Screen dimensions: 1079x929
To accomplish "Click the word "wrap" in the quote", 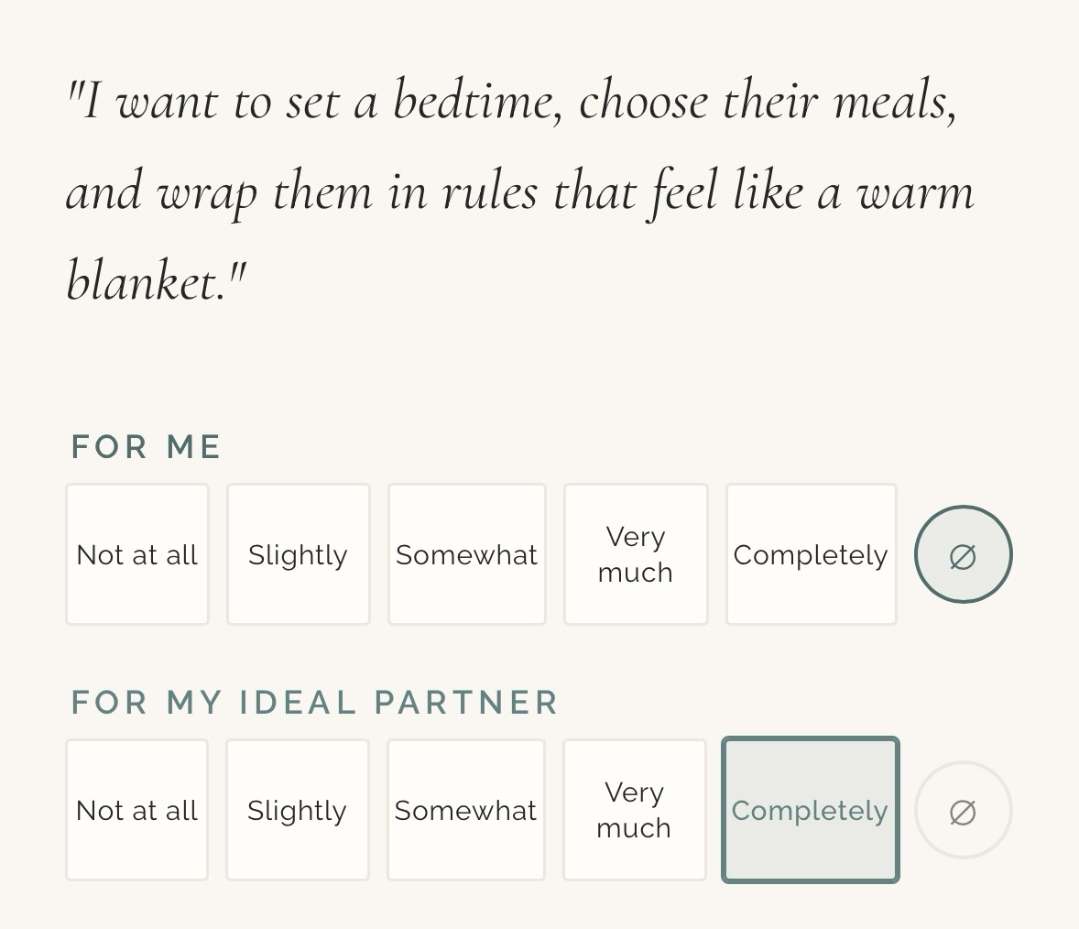I will tap(206, 194).
